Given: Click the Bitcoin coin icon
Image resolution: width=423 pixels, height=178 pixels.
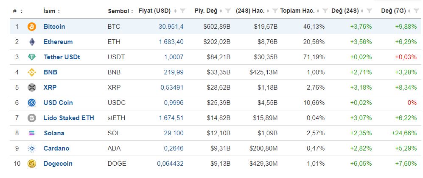Looking at the screenshot, I should point(31,27).
